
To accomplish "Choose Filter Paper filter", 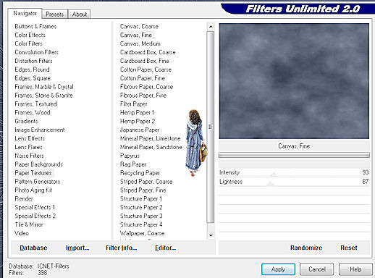I will click(134, 104).
